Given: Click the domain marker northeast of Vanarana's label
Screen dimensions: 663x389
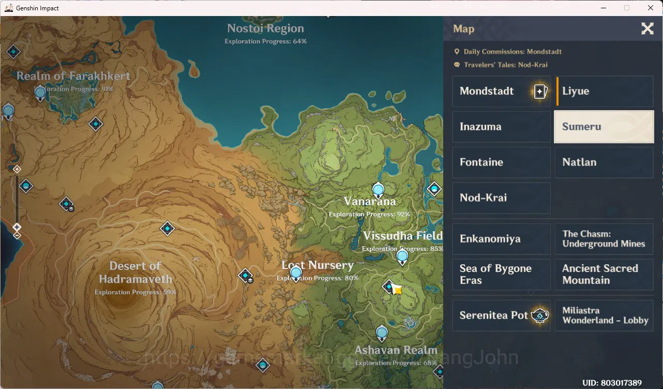Looking at the screenshot, I should coord(434,189).
